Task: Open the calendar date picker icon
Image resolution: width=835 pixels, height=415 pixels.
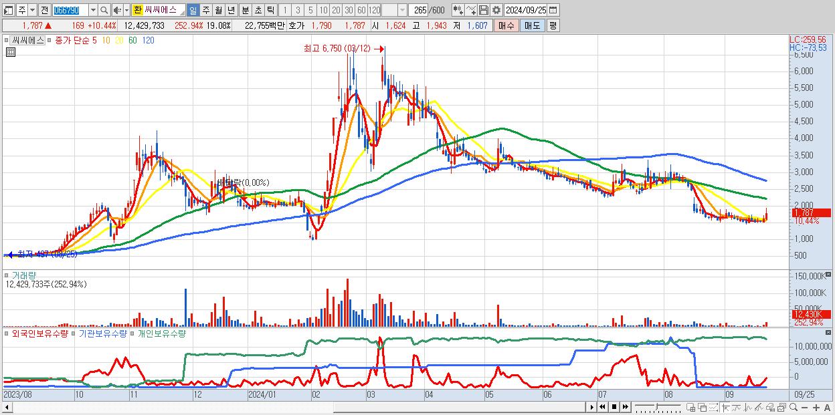Action: [553, 10]
